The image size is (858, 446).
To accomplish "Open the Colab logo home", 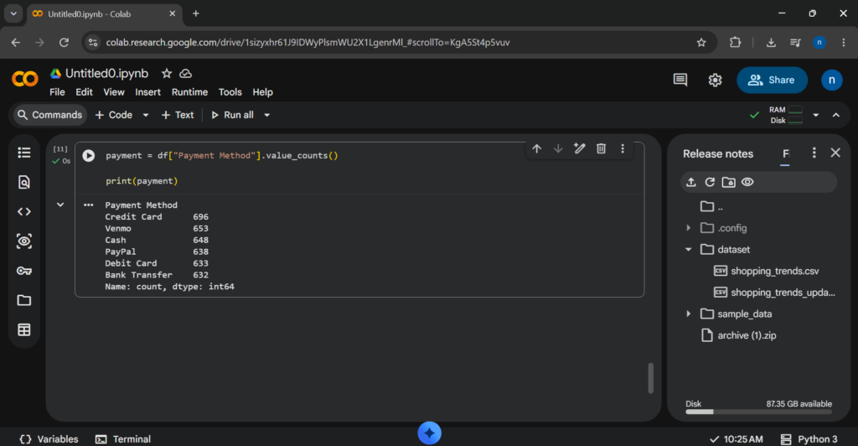I will pos(24,80).
